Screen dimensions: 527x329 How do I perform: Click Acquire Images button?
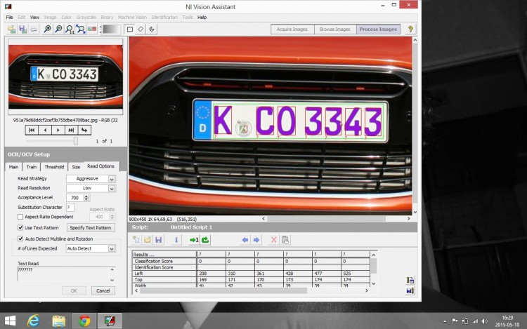[292, 29]
